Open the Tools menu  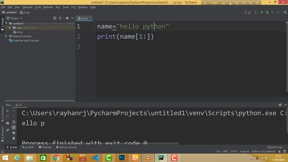click(x=66, y=7)
